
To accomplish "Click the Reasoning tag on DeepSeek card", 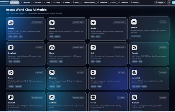I will 17,61.
